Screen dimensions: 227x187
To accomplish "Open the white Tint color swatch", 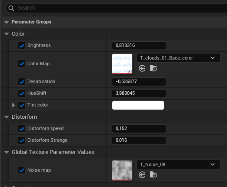I will 138,105.
